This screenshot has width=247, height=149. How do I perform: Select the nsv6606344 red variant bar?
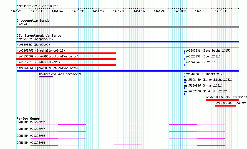225,106
